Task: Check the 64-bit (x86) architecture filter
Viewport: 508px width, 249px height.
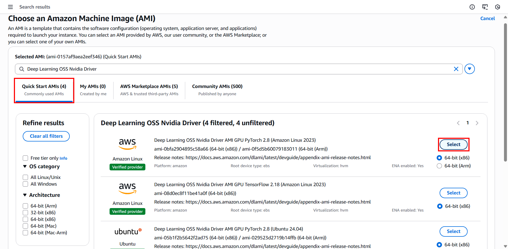Action: pyautogui.click(x=25, y=219)
